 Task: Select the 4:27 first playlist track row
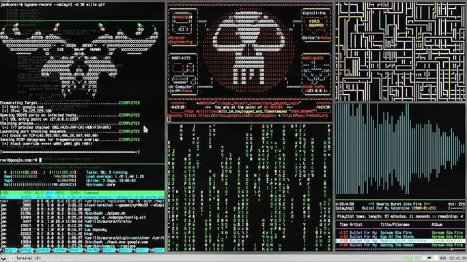point(400,233)
